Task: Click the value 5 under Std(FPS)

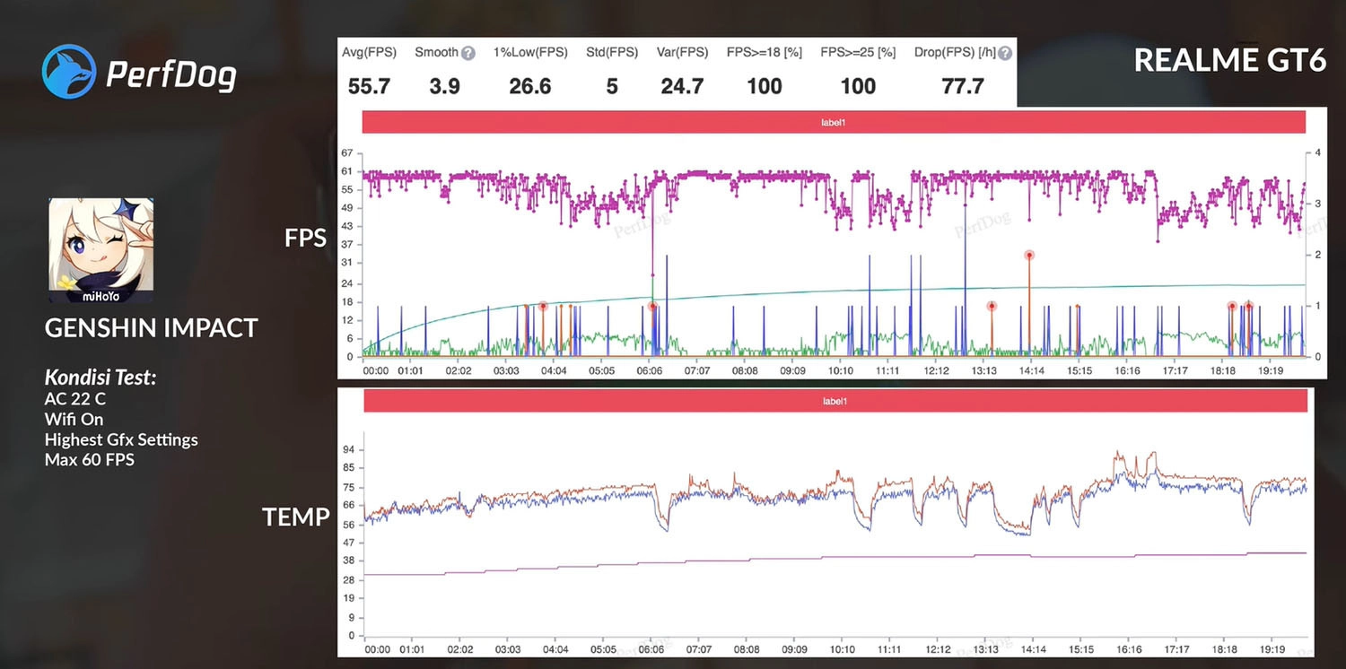Action: pyautogui.click(x=612, y=86)
